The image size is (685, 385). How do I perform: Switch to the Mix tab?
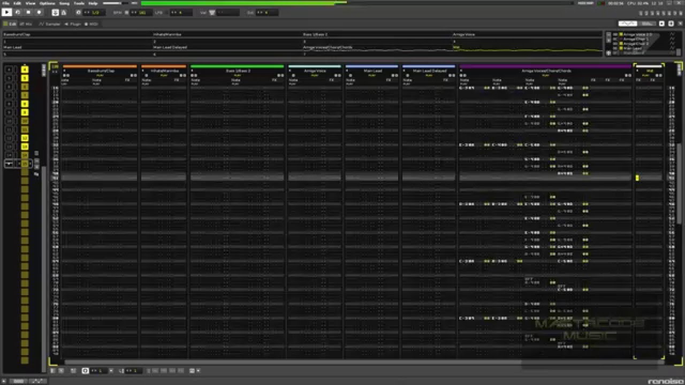coord(26,24)
